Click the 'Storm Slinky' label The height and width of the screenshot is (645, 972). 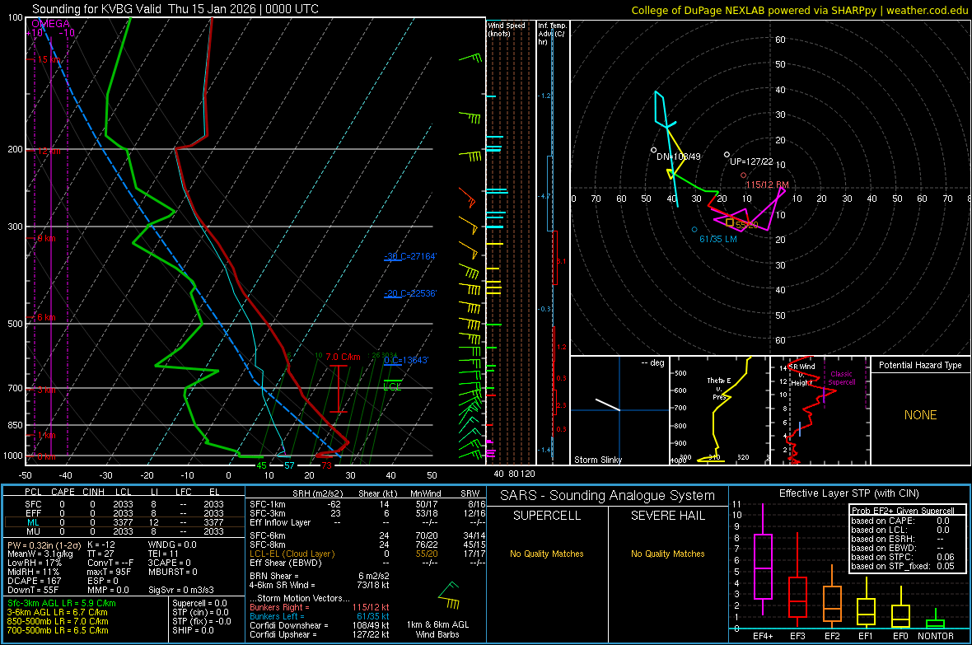(597, 460)
